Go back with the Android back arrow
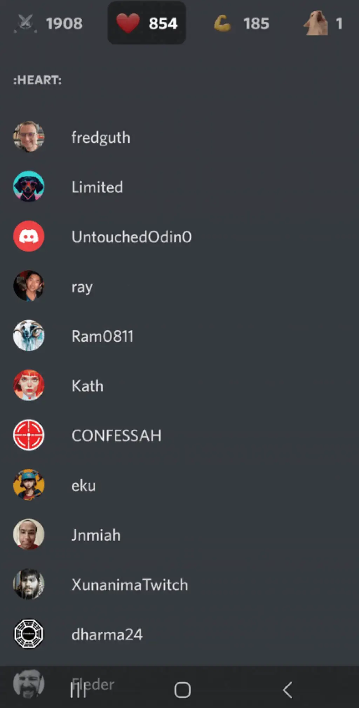The image size is (359, 708). click(287, 690)
